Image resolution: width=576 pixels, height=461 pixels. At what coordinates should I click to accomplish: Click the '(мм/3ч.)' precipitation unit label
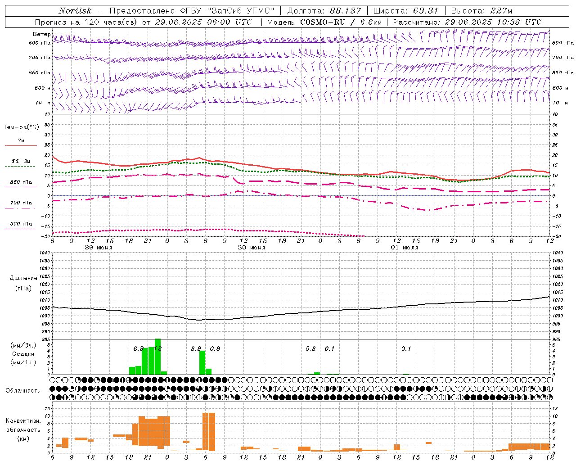pyautogui.click(x=23, y=346)
